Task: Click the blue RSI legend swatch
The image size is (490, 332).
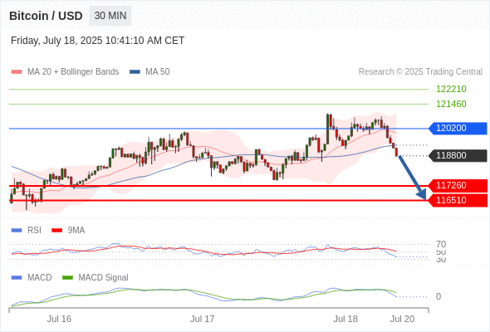Action: click(17, 231)
